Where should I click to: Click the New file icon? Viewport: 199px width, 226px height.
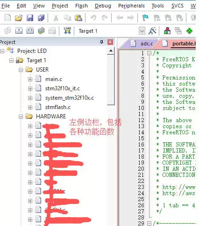(x=7, y=18)
